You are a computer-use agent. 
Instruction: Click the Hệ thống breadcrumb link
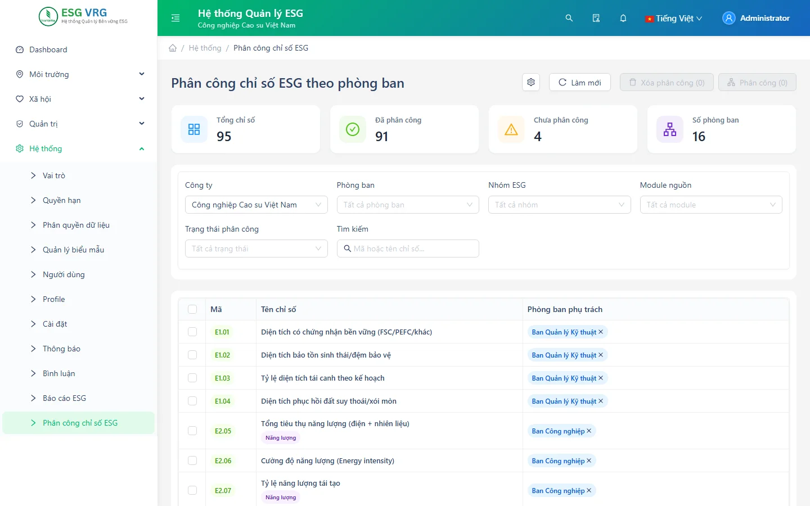click(x=205, y=48)
